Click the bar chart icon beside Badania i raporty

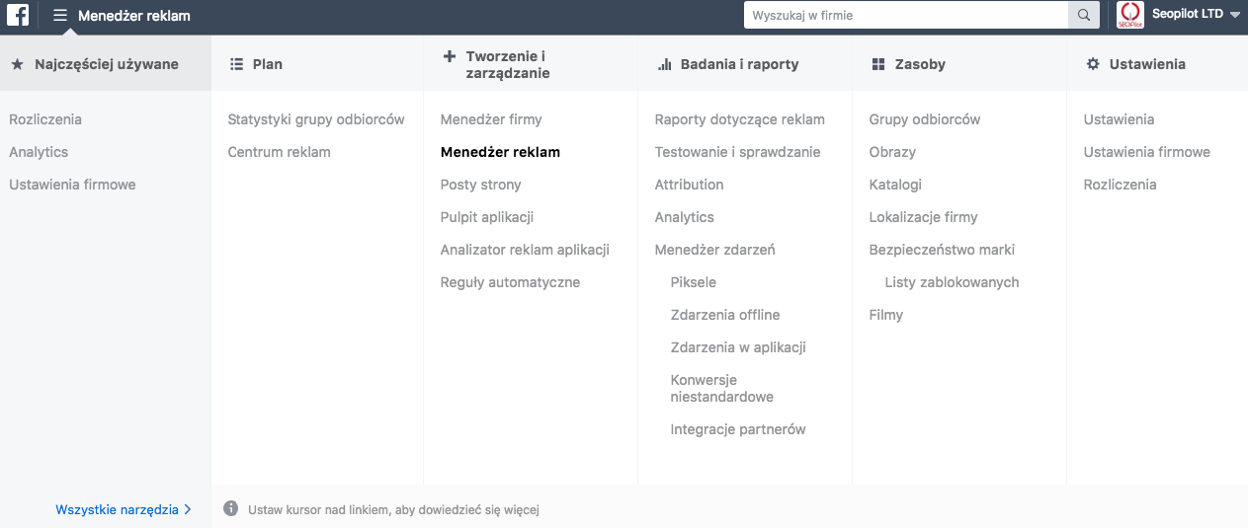(665, 64)
